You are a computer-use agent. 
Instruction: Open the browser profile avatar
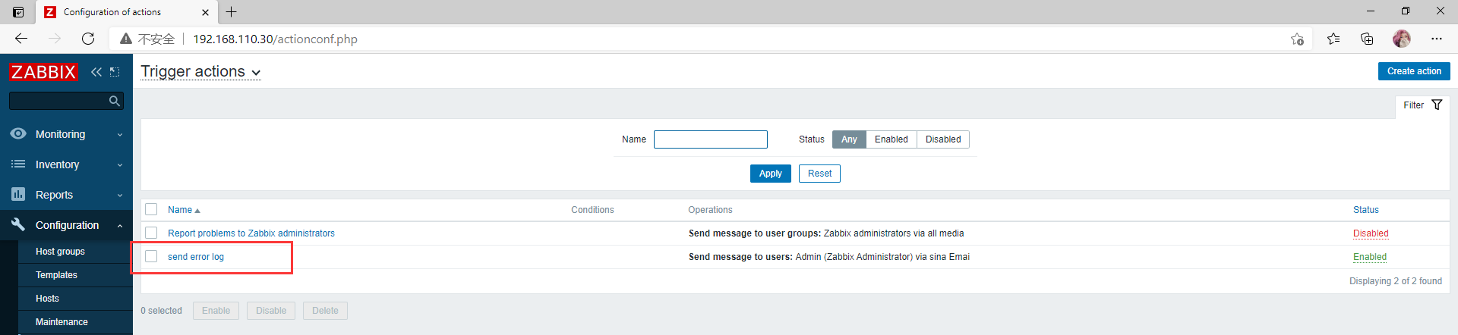[x=1402, y=39]
